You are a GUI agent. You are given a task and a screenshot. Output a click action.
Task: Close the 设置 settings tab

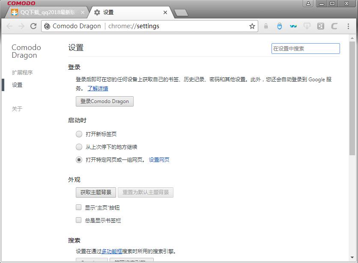pos(165,12)
